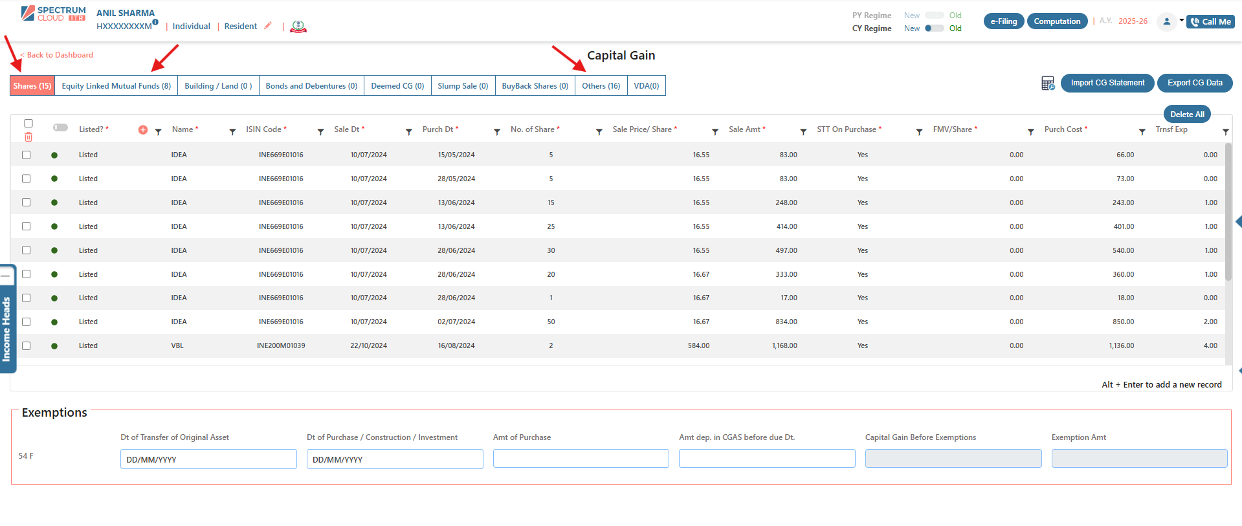Open the calculator grid icon near Import
This screenshot has height=526, width=1242.
1048,83
